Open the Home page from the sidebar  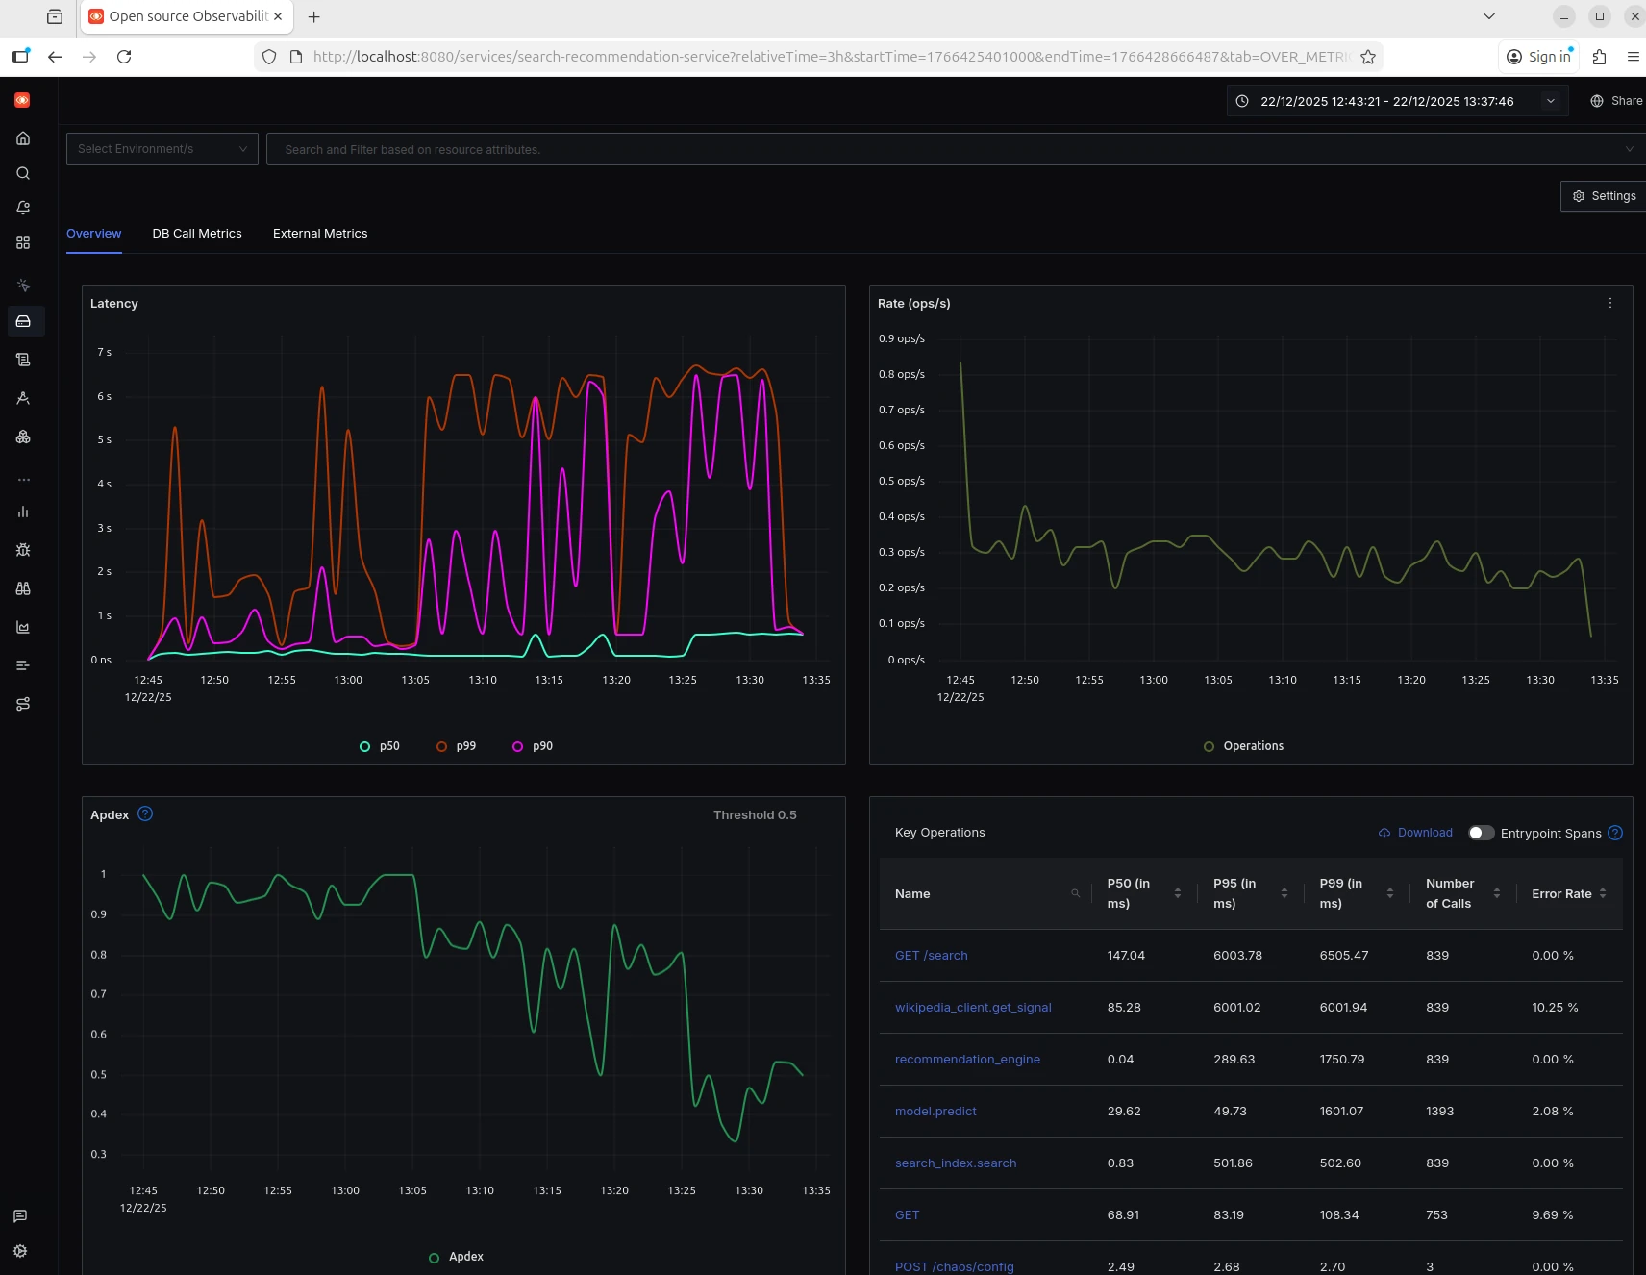[23, 138]
